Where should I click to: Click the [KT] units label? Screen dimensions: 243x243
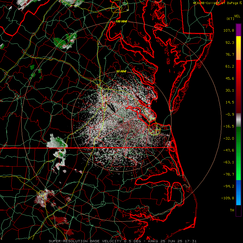[x=231, y=19]
